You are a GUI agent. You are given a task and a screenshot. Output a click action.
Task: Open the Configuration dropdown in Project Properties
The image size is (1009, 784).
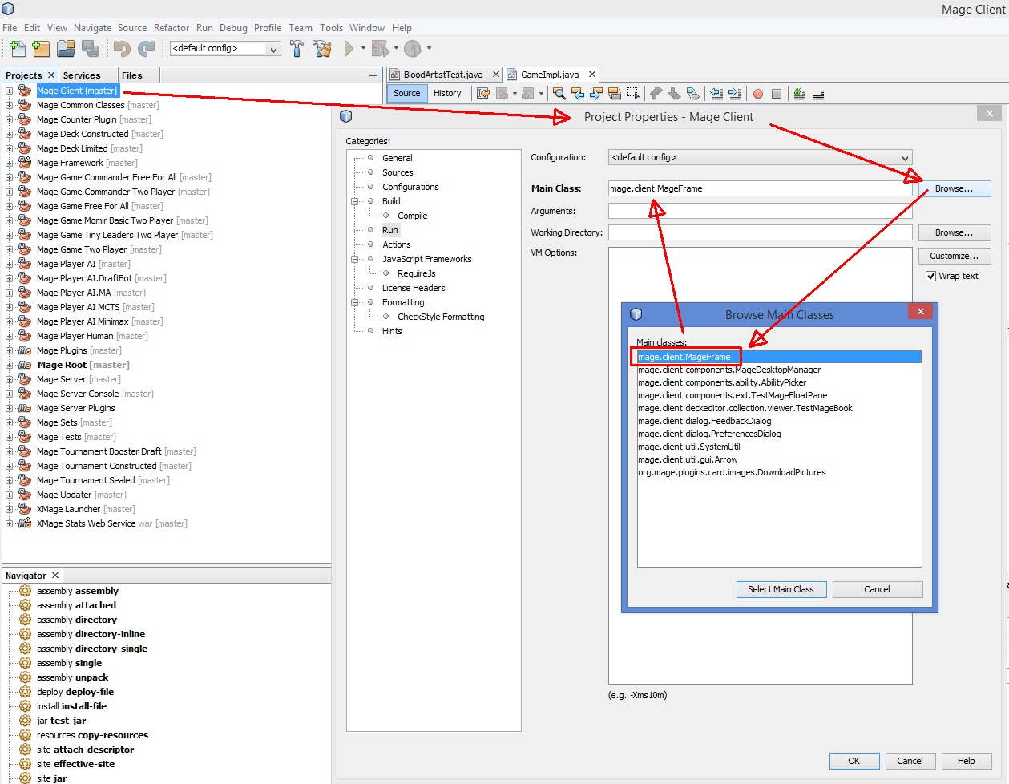click(760, 158)
